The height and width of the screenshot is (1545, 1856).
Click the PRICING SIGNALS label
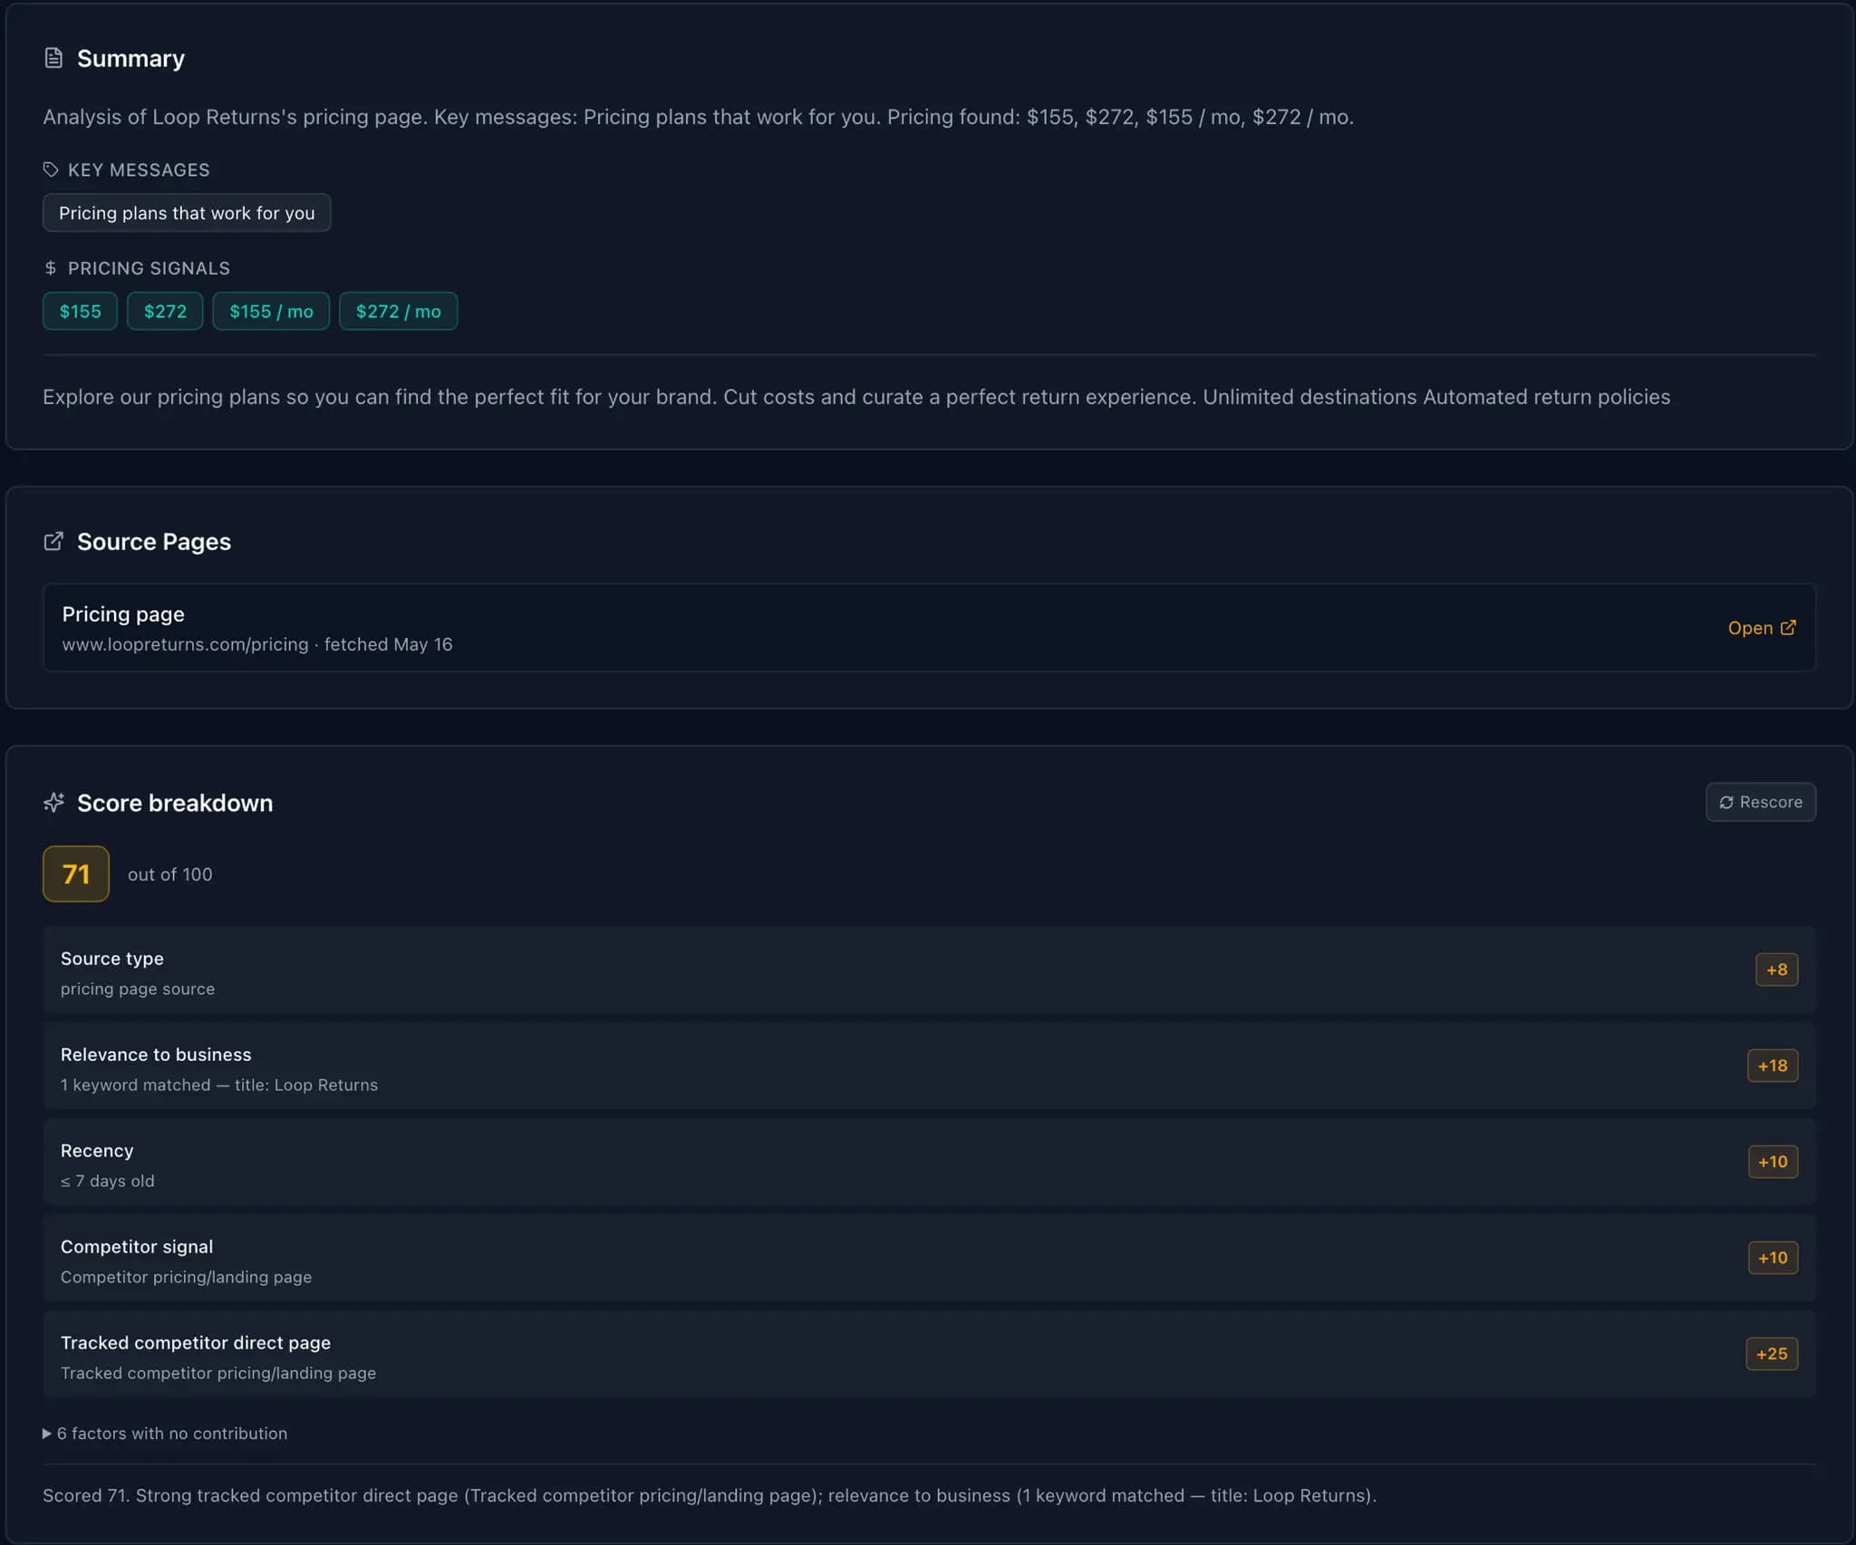(x=149, y=268)
